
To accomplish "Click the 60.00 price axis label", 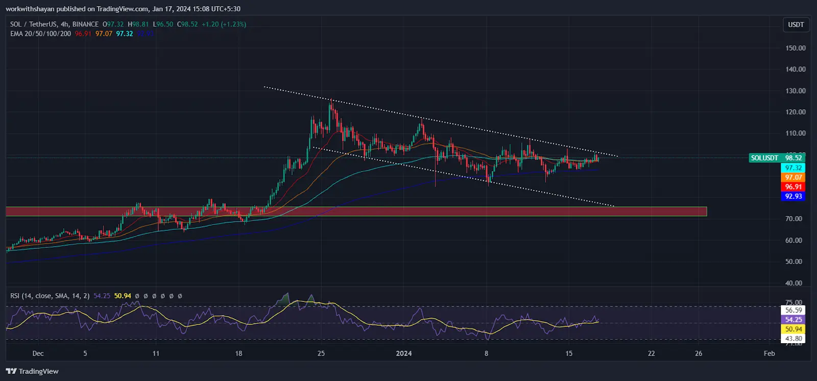I will click(x=794, y=240).
